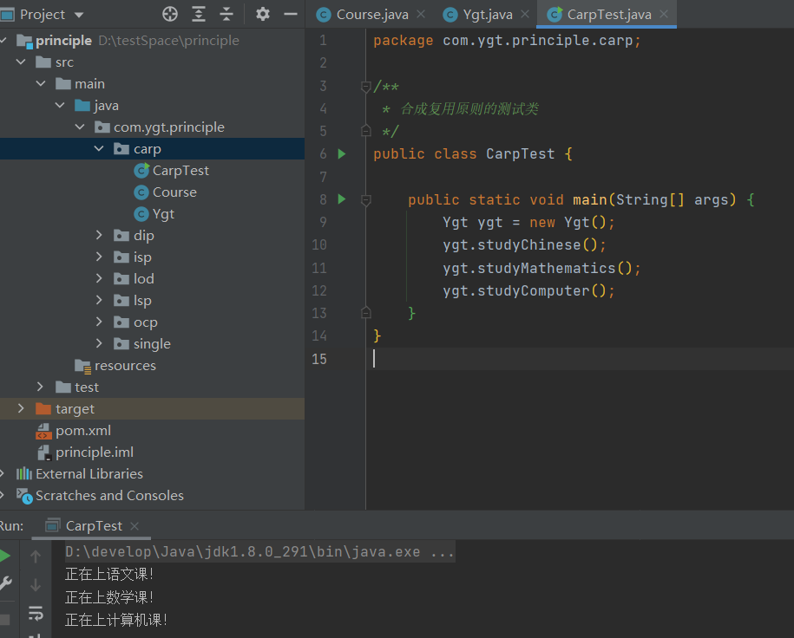Select pom.xml in the project tree
The height and width of the screenshot is (638, 794).
tap(82, 431)
